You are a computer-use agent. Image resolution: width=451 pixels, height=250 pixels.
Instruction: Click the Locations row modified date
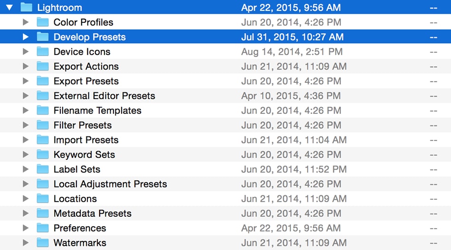(294, 198)
